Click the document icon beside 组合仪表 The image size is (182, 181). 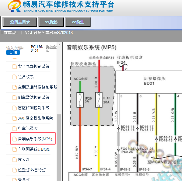[x=15, y=77]
